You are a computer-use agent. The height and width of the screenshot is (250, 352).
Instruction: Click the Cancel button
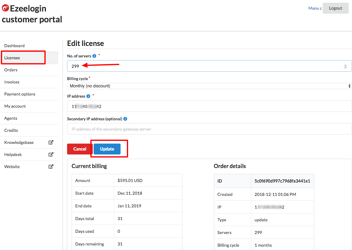pyautogui.click(x=80, y=149)
